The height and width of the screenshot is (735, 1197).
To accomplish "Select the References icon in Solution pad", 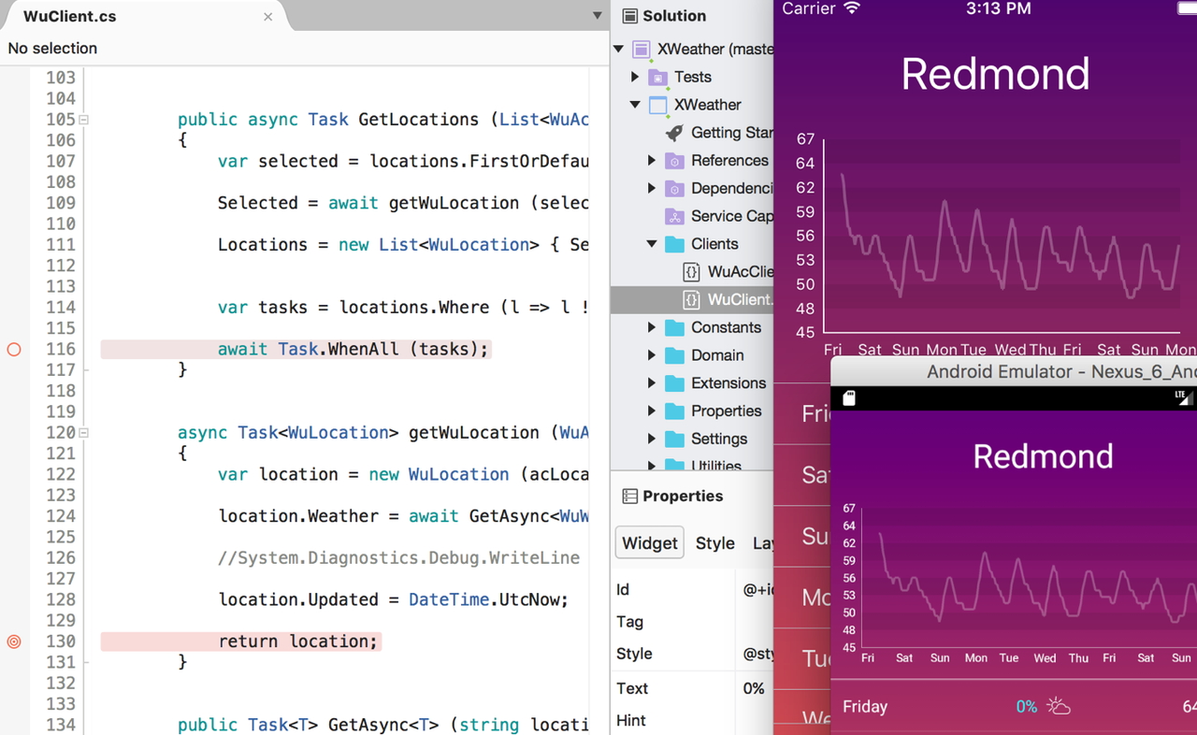I will pyautogui.click(x=674, y=160).
